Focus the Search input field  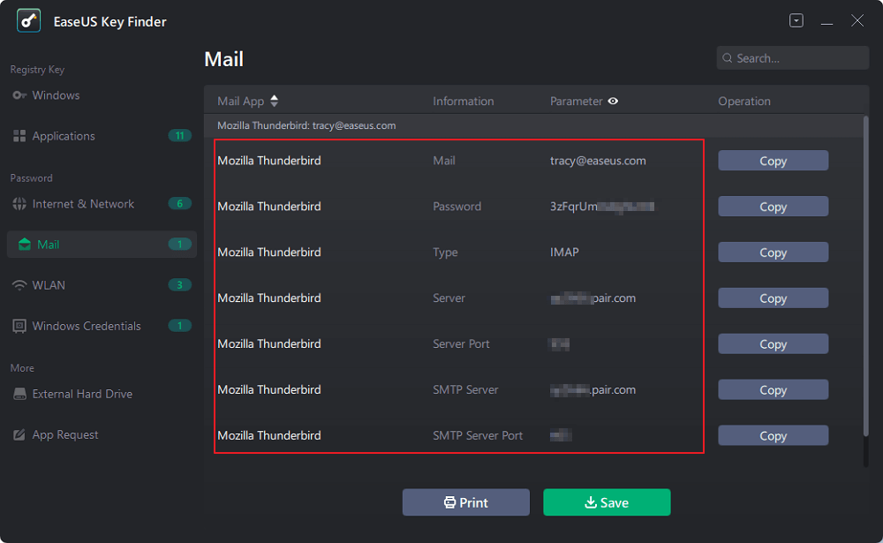(x=792, y=58)
